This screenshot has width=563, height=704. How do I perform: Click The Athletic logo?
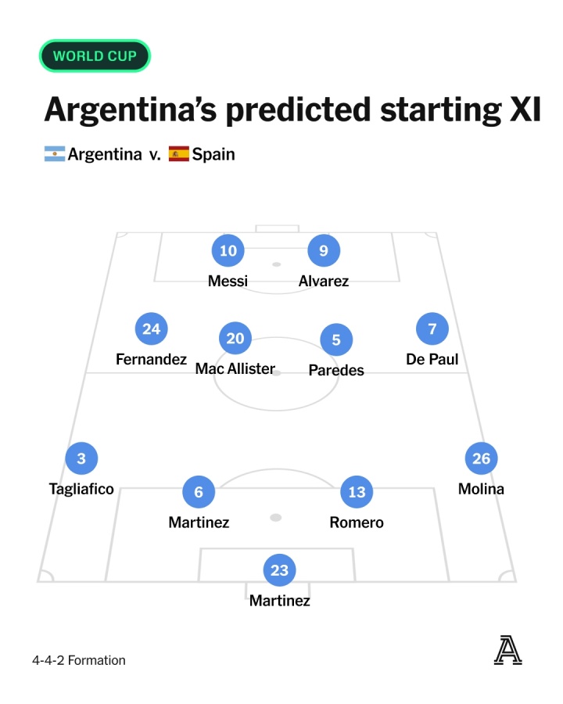507,650
